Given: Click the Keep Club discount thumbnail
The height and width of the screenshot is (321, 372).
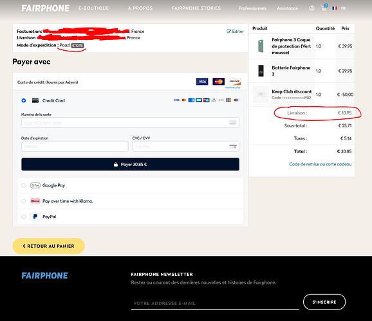Looking at the screenshot, I should point(261,95).
